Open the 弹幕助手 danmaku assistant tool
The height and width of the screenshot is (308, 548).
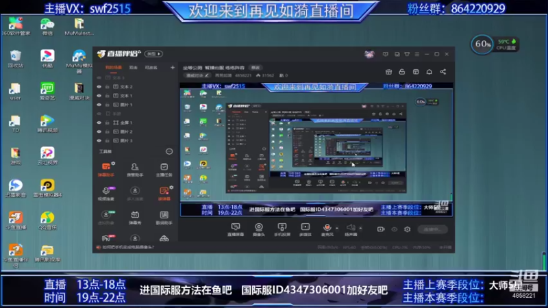106,169
